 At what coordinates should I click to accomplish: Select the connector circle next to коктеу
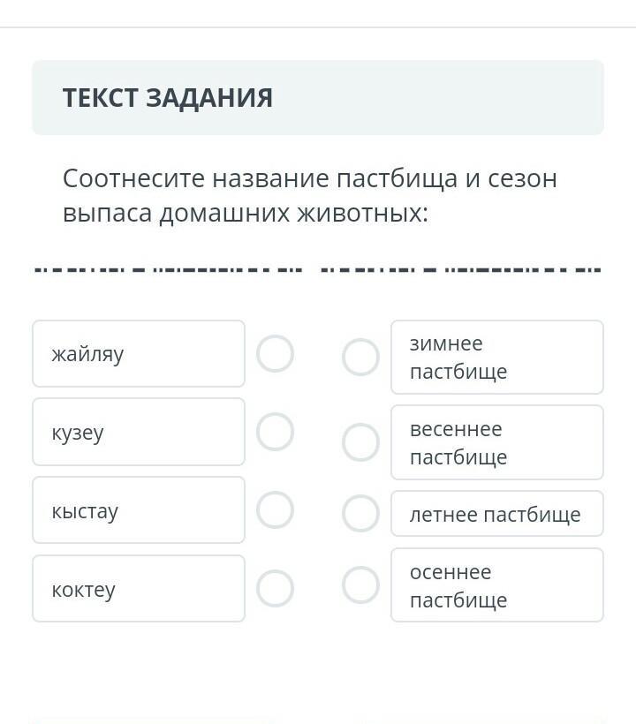[x=275, y=588]
